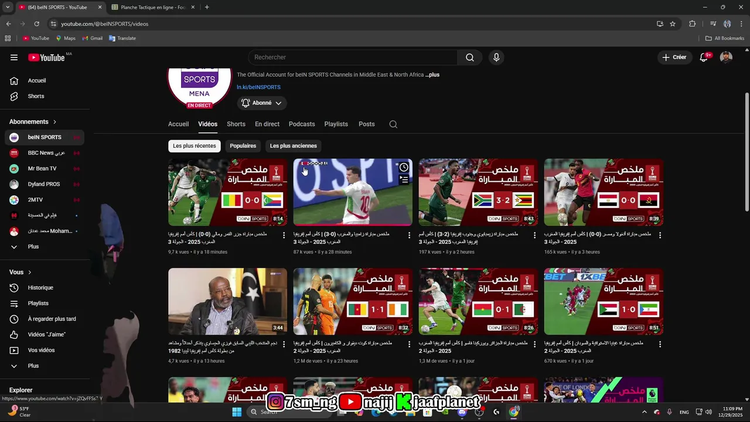750x422 pixels.
Task: Switch to the Shorts channel tab
Action: point(236,124)
